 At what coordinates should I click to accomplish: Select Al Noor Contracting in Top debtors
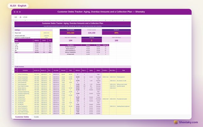click(x=70, y=47)
